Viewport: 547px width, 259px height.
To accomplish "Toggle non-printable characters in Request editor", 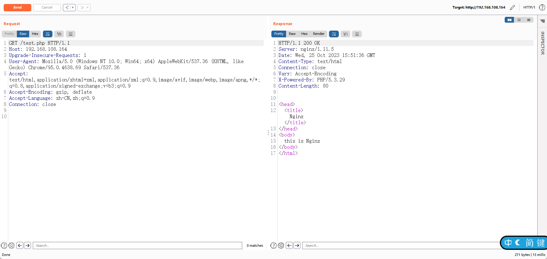I will tap(59, 34).
